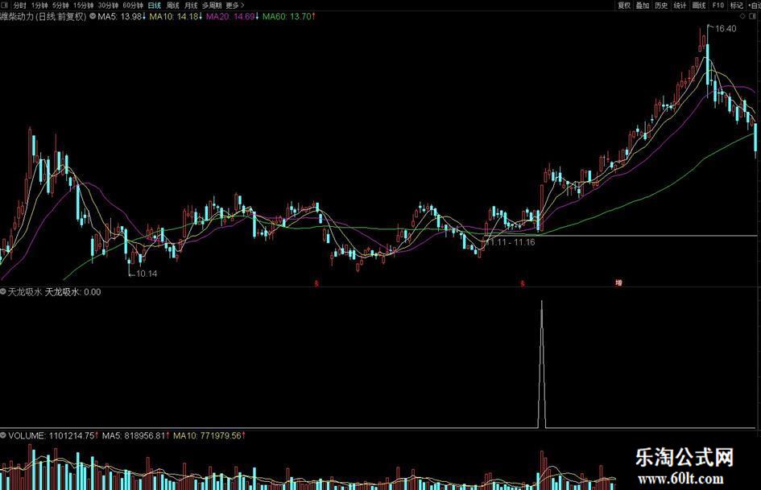Screen dimensions: 761x490
Task: Click the 11.11 - 11.16 price range label
Action: click(x=511, y=242)
